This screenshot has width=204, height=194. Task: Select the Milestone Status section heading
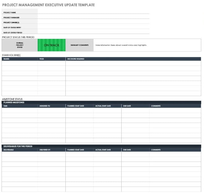click(x=12, y=99)
